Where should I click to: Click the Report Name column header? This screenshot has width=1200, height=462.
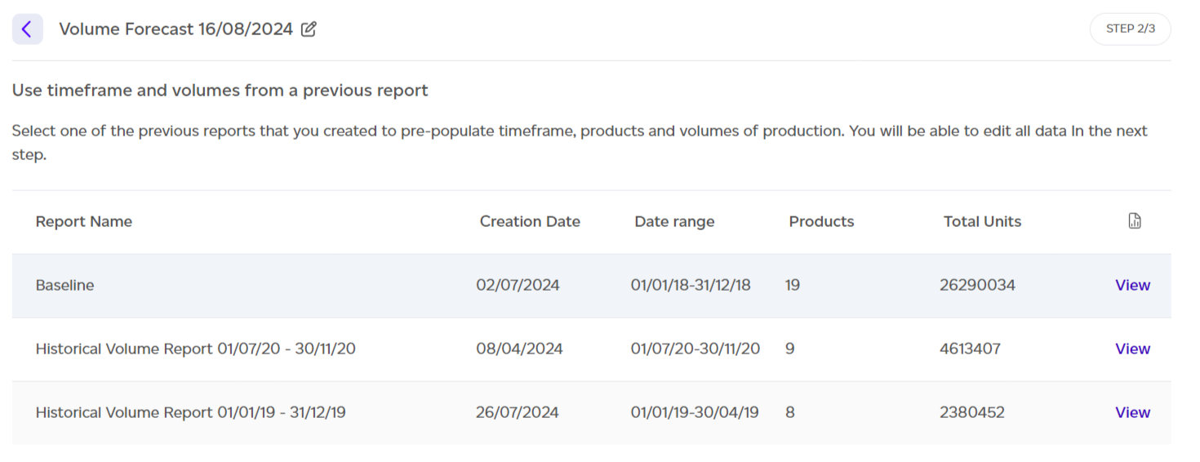tap(83, 221)
